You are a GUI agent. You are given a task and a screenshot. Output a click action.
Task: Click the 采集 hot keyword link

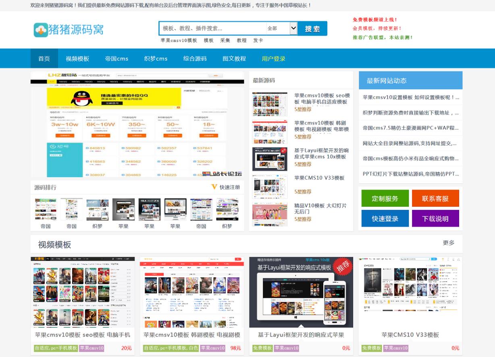click(x=225, y=40)
